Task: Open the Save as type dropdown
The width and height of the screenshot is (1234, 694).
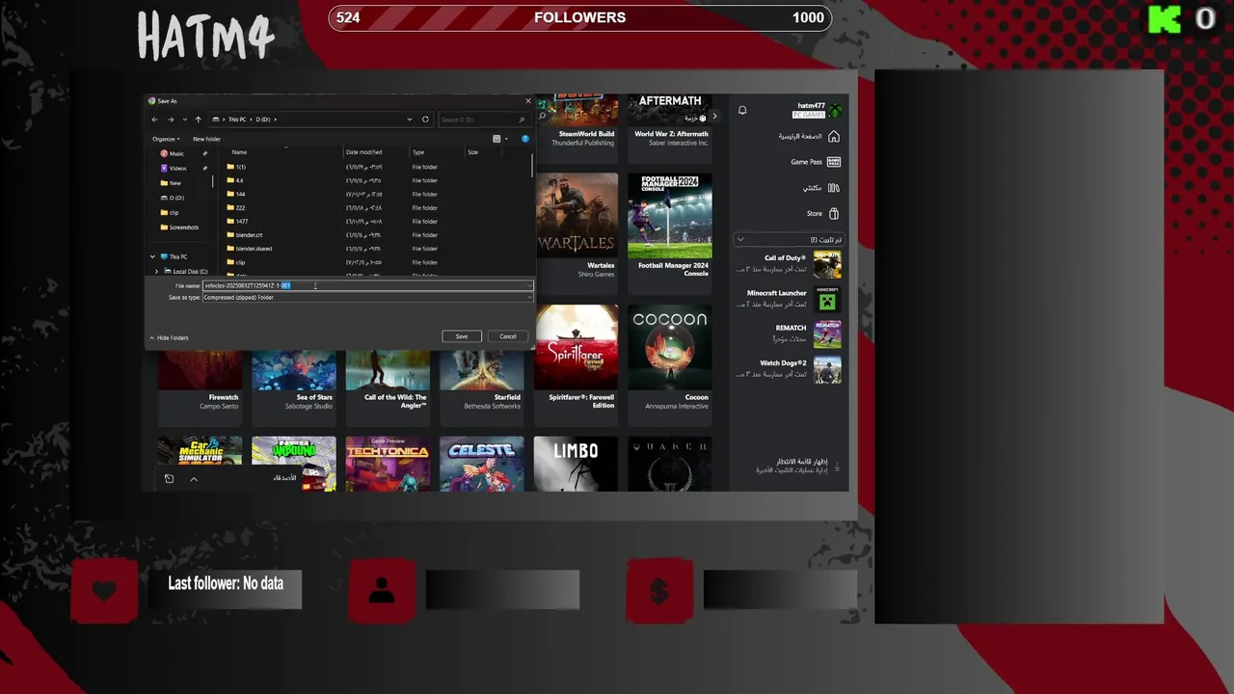Action: 367,298
